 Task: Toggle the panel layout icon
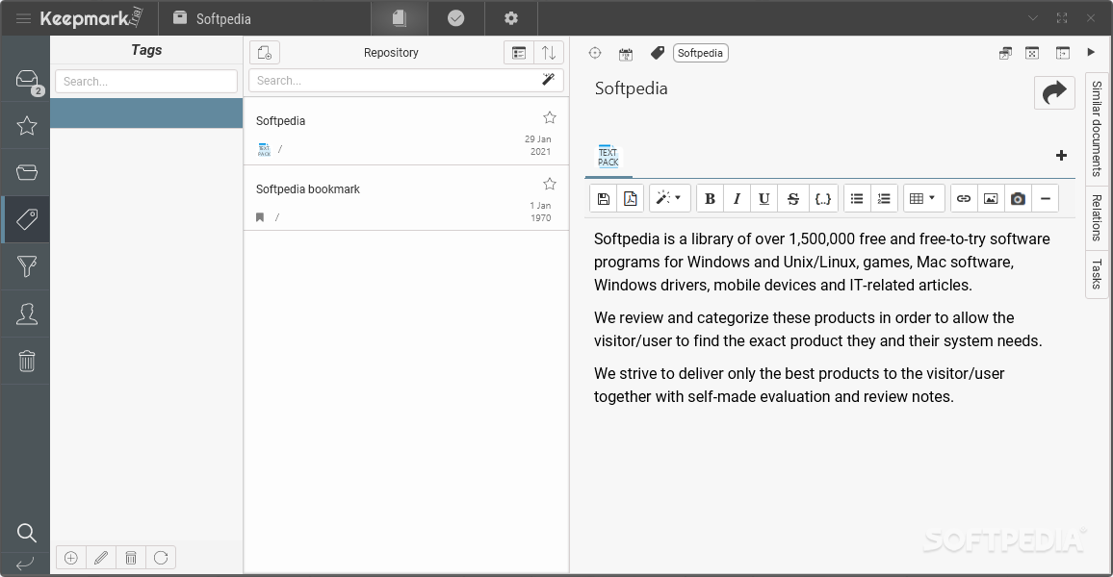point(1063,53)
